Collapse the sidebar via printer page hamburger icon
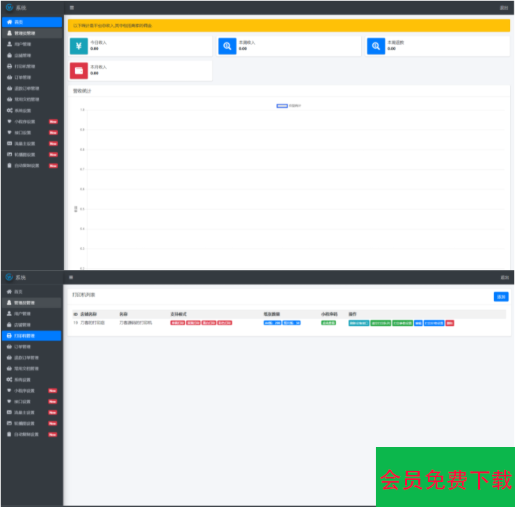 (72, 277)
